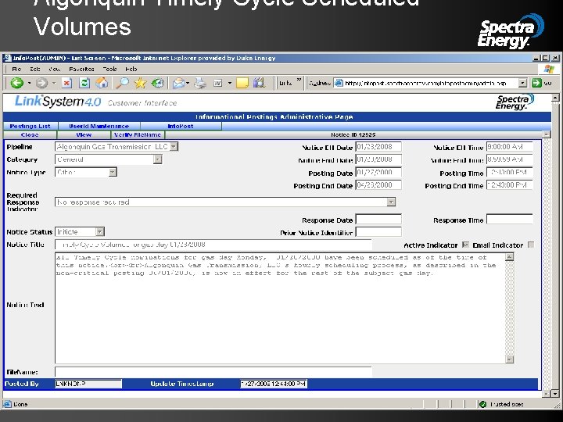Open the Favorites menu
Screen dimensions: 563x422
coord(81,69)
